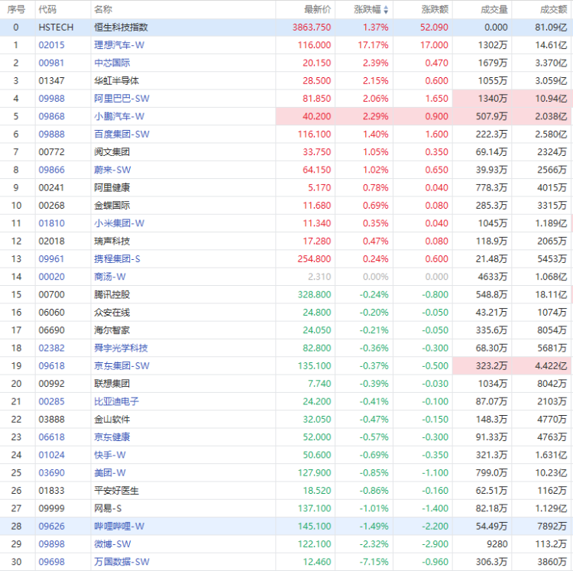Image resolution: width=573 pixels, height=571 pixels.
Task: Open 小鹏汽车-W stock link
Action: 119,116
